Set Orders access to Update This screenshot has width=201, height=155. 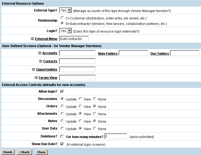62,106
